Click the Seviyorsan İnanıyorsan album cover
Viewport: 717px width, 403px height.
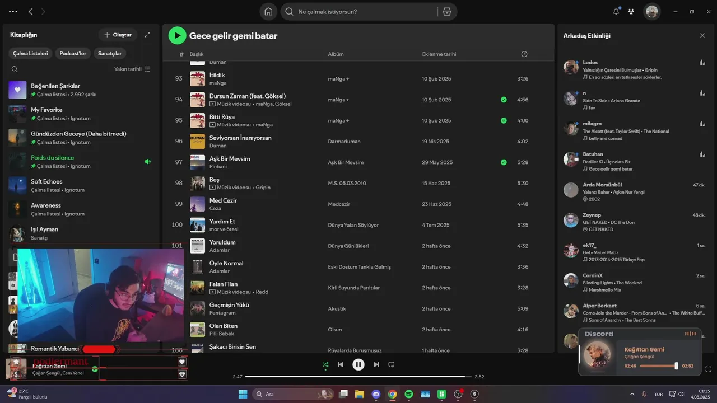pos(197,141)
